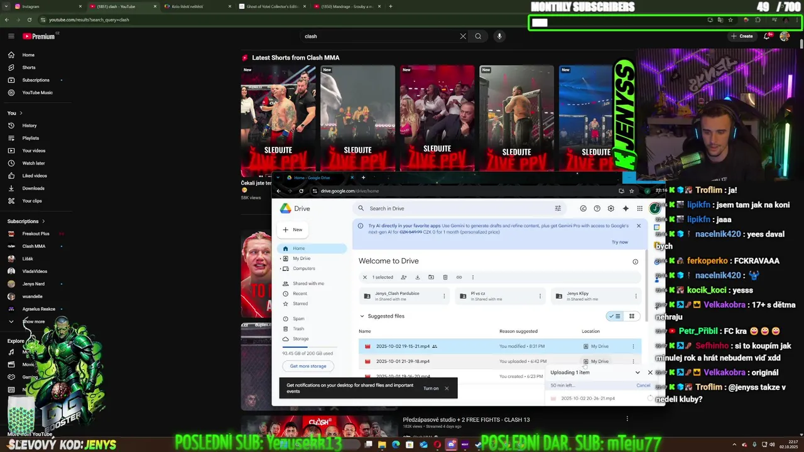Open Discord from the Windows taskbar
804x452 pixels.
click(451, 444)
